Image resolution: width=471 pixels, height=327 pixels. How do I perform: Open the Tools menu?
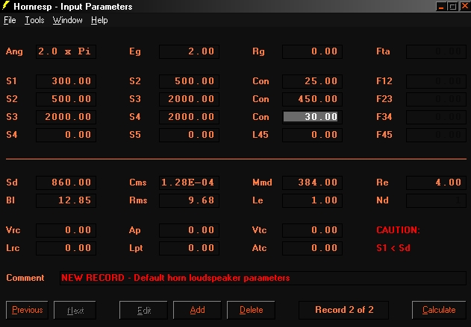click(x=34, y=20)
